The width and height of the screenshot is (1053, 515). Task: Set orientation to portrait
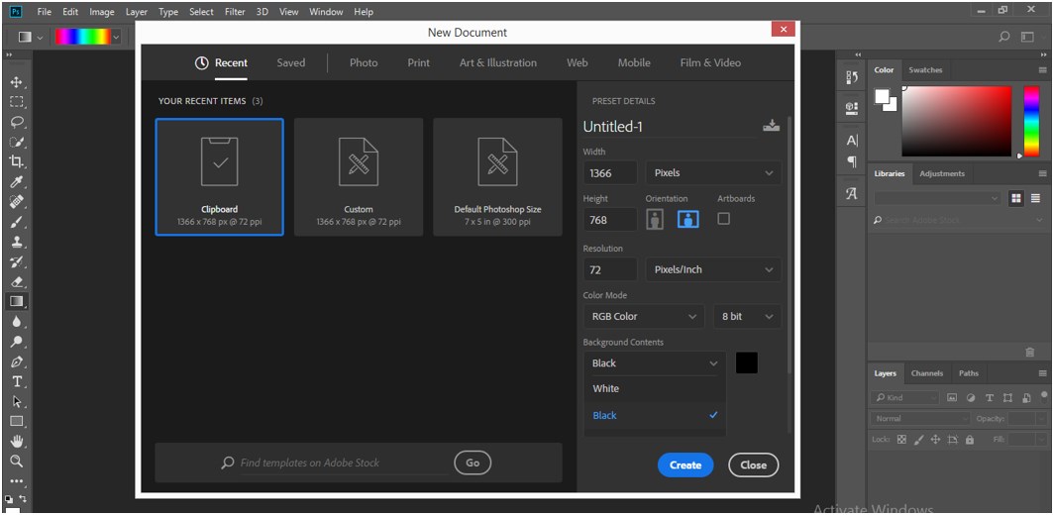pos(655,220)
